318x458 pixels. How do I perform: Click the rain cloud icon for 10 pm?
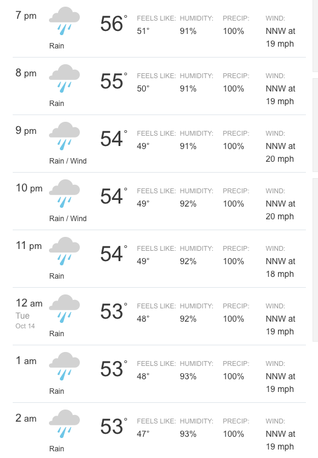pyautogui.click(x=64, y=194)
